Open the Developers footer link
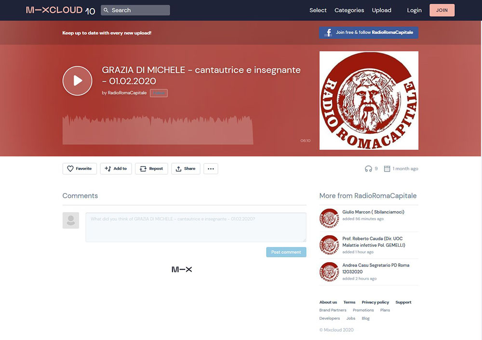The height and width of the screenshot is (340, 482). point(330,318)
